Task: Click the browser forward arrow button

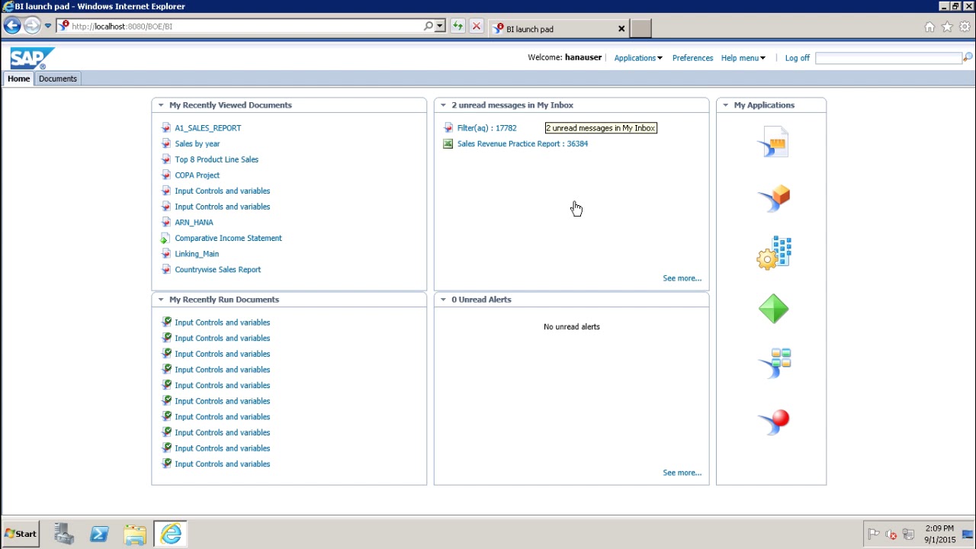Action: 31,26
